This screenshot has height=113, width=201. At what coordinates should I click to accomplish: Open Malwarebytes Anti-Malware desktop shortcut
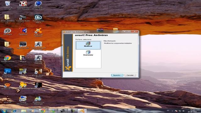[x=23, y=5]
